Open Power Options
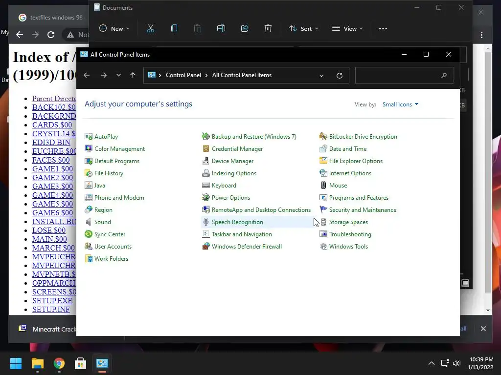 (226, 198)
